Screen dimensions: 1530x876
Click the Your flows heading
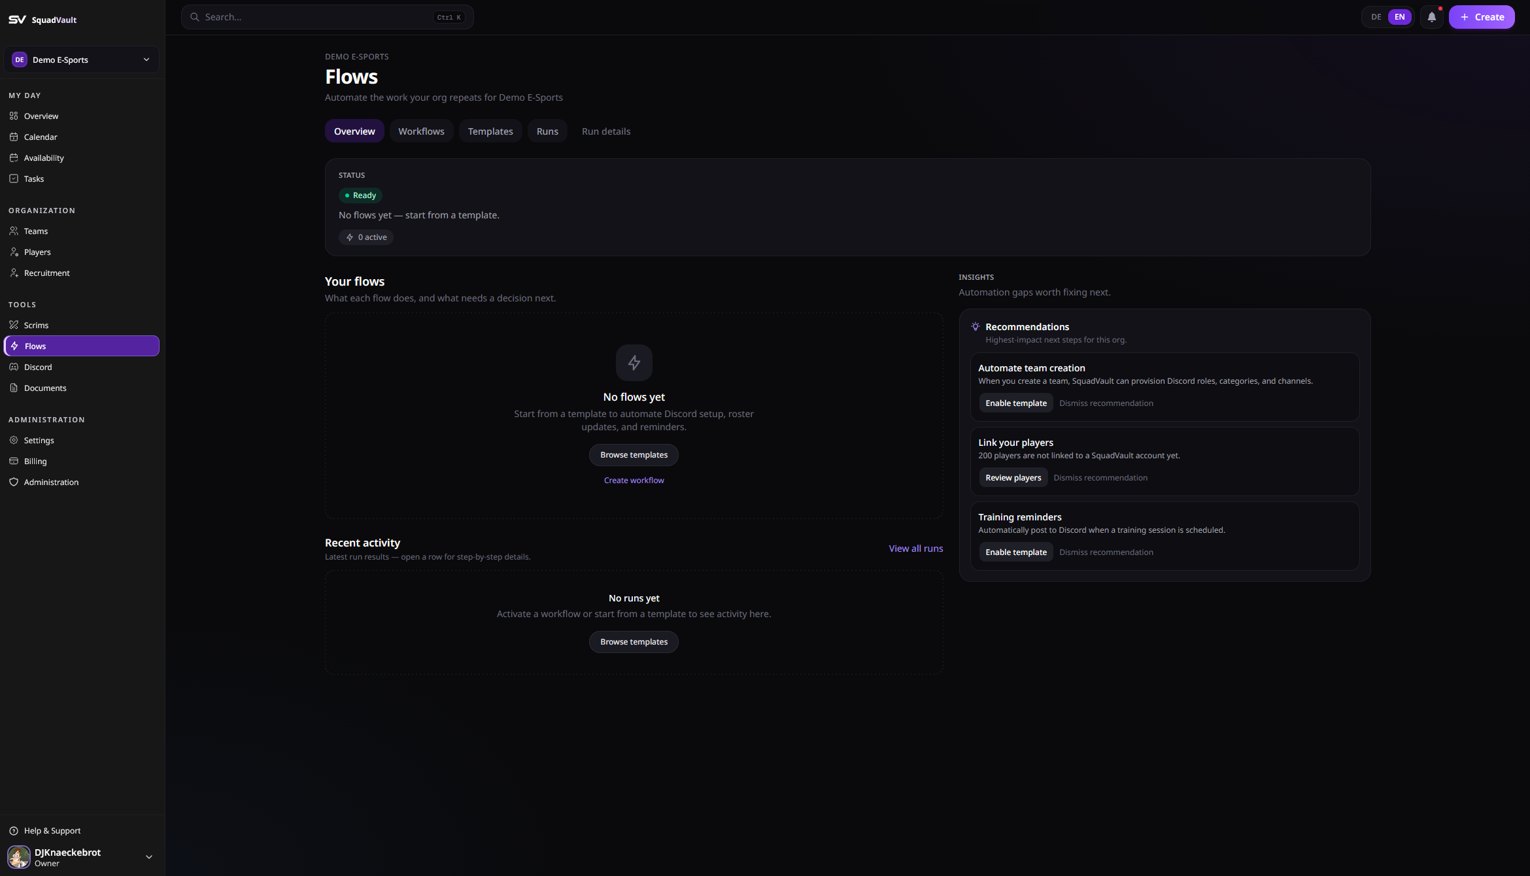[354, 282]
